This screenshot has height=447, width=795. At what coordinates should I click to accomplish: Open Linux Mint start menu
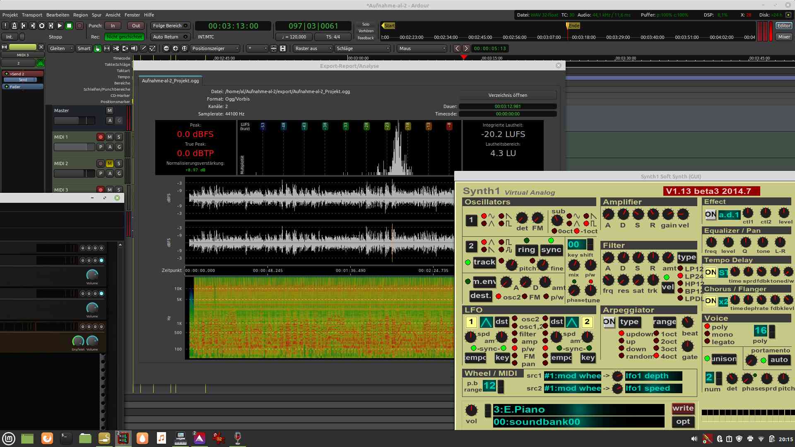(9, 438)
